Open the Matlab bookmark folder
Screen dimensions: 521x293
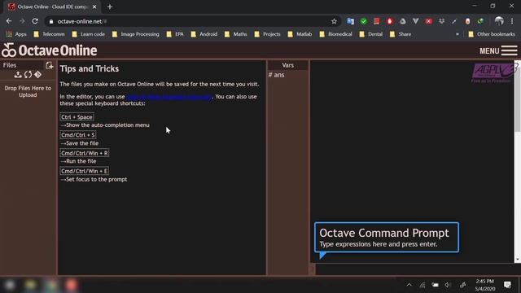(300, 34)
